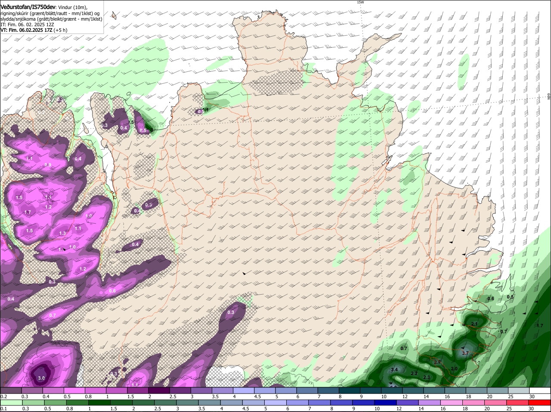
Task: Click the pale green 0.1–0.3 rain scale swatch
Action: click(x=11, y=403)
